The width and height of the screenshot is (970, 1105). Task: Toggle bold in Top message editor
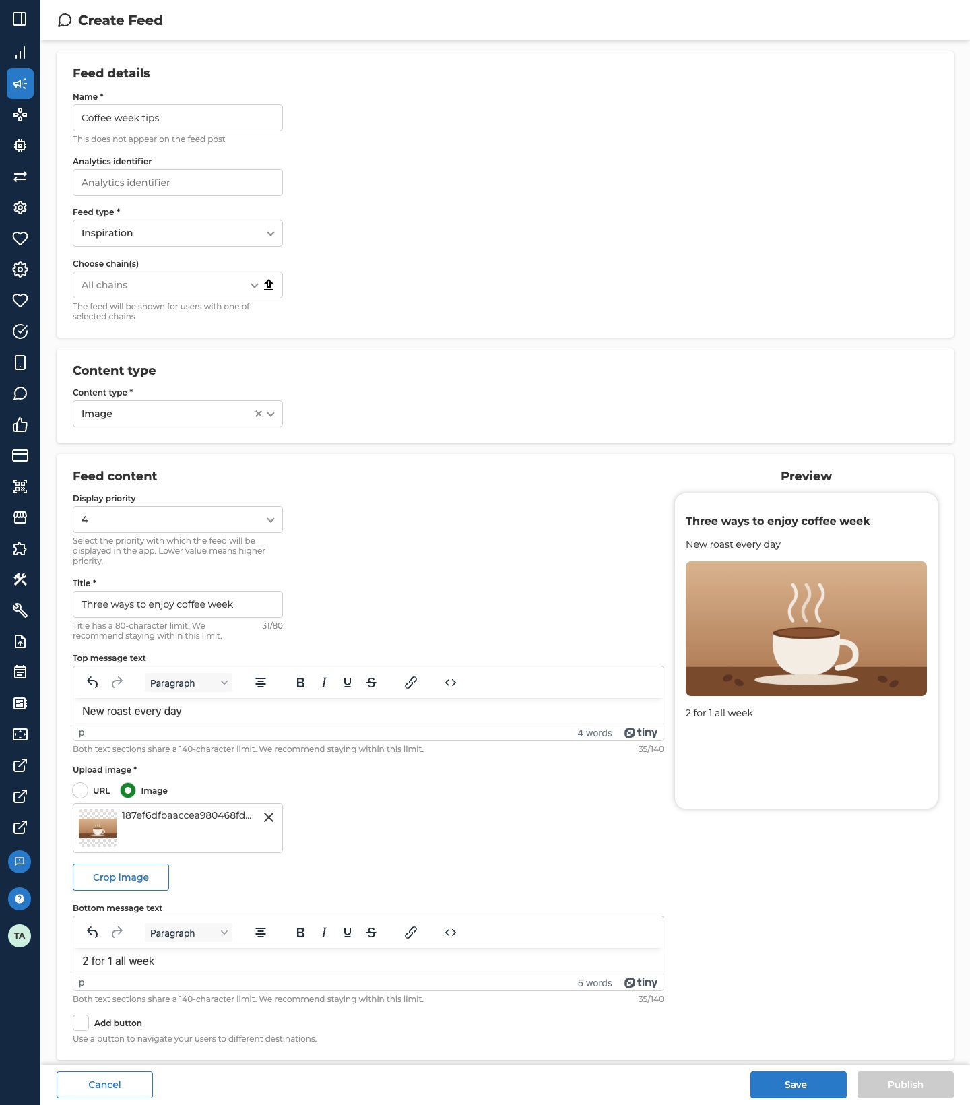pyautogui.click(x=300, y=683)
